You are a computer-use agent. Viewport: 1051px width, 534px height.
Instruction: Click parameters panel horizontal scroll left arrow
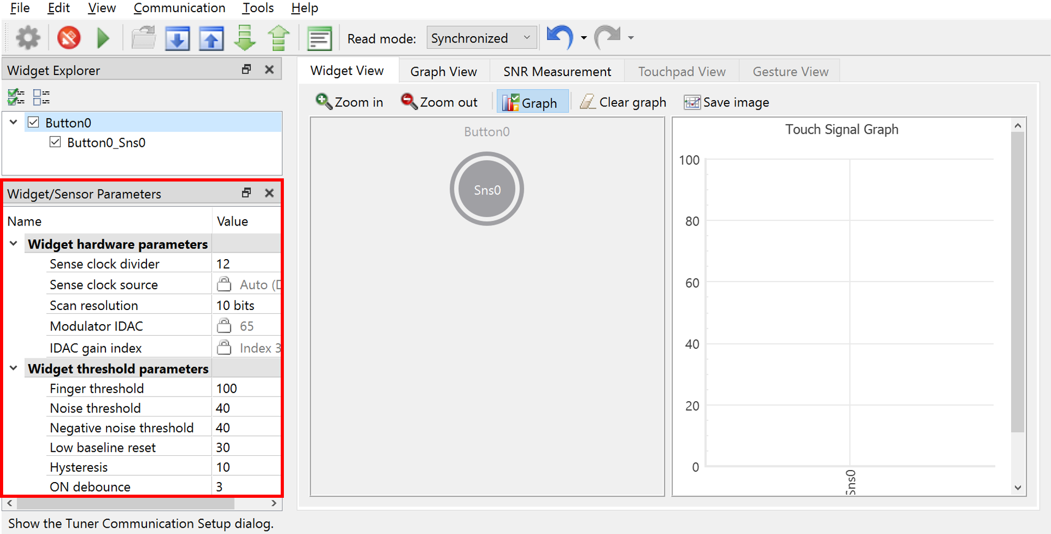click(10, 503)
